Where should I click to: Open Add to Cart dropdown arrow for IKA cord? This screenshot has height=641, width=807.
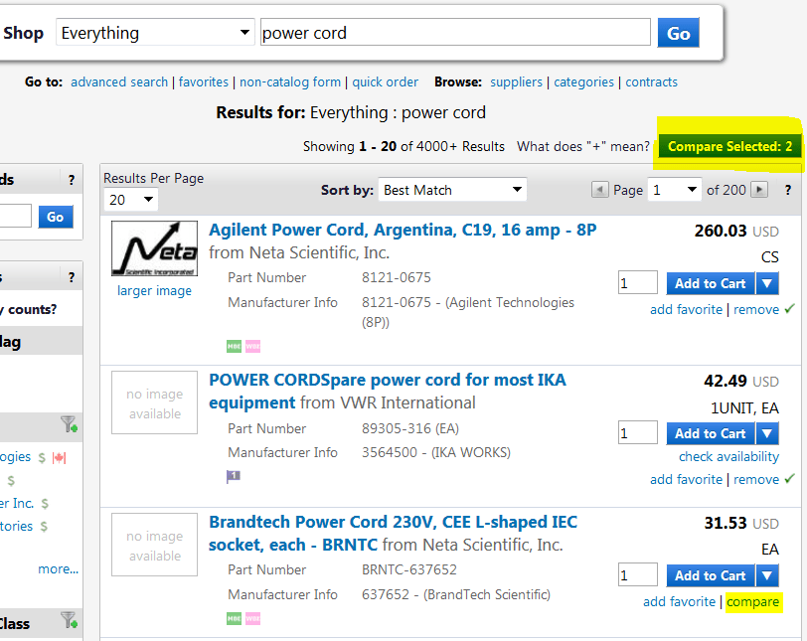(x=767, y=433)
